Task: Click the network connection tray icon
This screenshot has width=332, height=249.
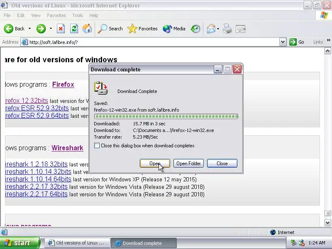Action: pyautogui.click(x=293, y=243)
